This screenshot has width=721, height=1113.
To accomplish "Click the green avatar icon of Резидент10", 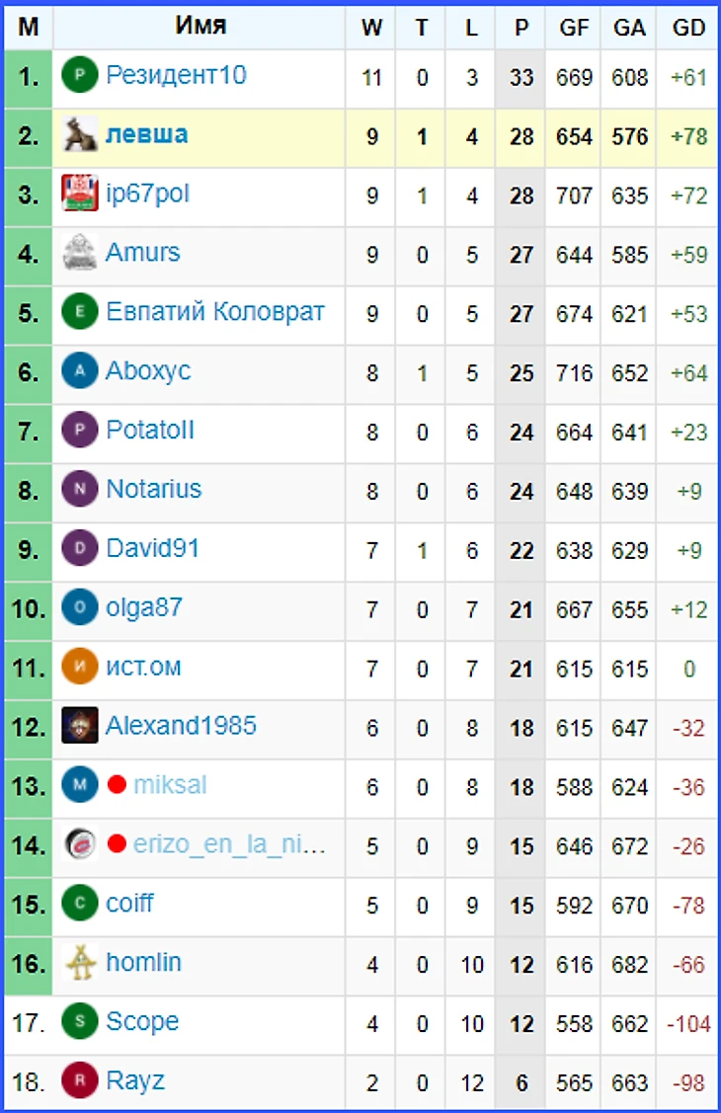I will click(79, 75).
